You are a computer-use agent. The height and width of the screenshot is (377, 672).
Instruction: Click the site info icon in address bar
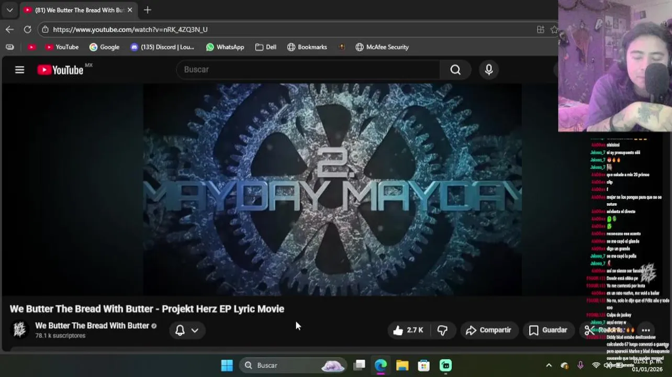45,29
